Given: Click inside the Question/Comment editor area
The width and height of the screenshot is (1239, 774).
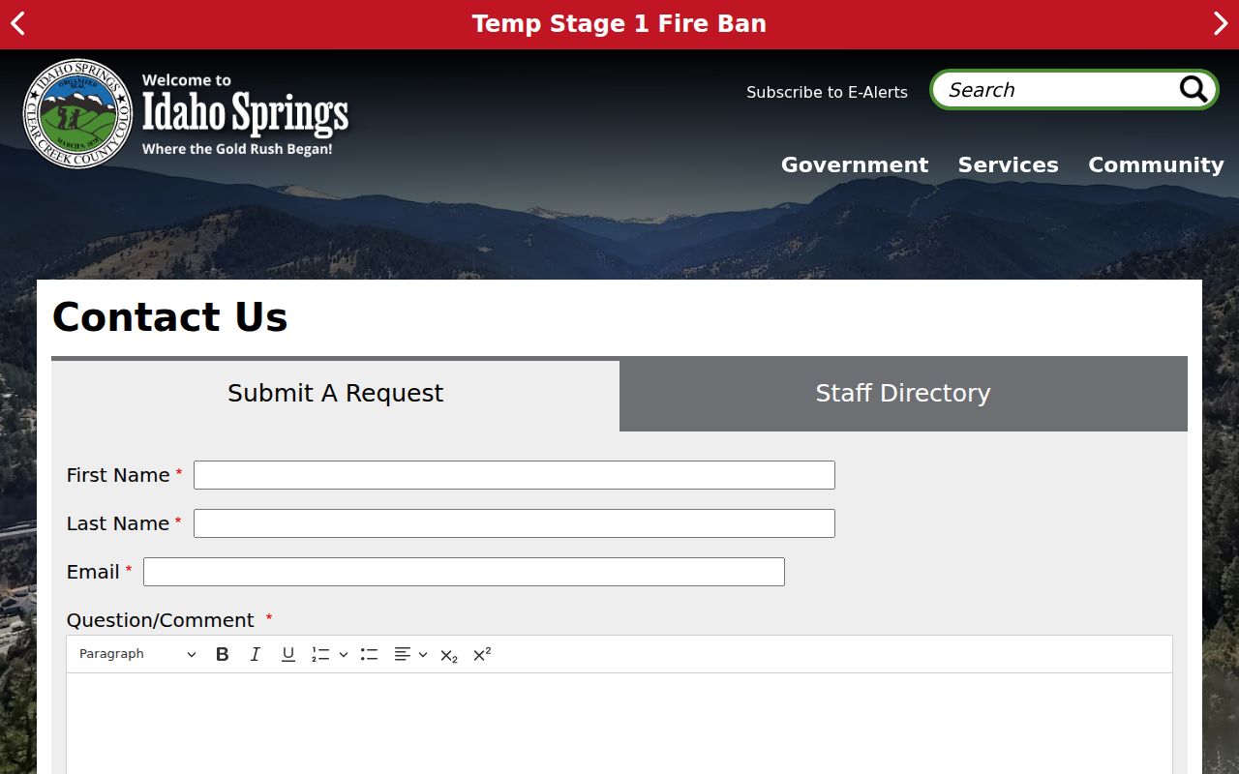Looking at the screenshot, I should point(619,724).
